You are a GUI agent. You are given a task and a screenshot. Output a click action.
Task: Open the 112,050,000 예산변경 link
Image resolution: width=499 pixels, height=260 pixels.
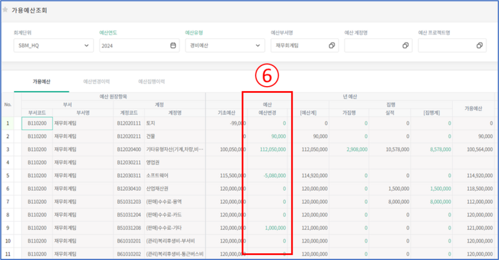273,149
